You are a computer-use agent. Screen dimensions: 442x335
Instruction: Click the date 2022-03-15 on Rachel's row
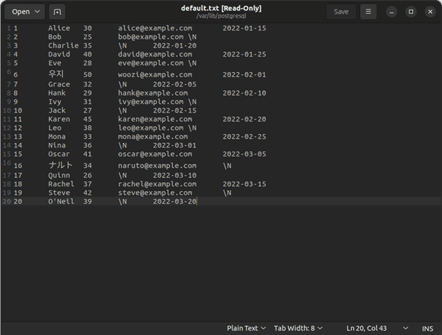[244, 184]
